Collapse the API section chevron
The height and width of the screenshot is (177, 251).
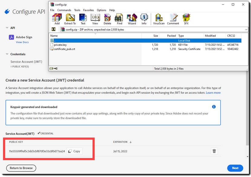(7, 28)
